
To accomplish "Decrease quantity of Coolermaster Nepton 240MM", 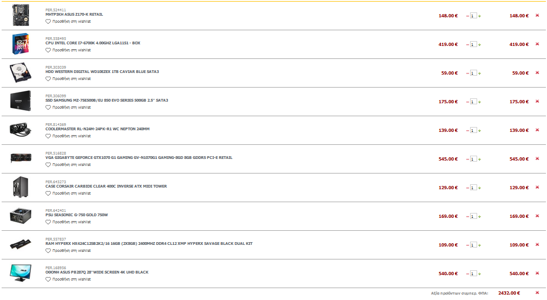I will pyautogui.click(x=467, y=130).
